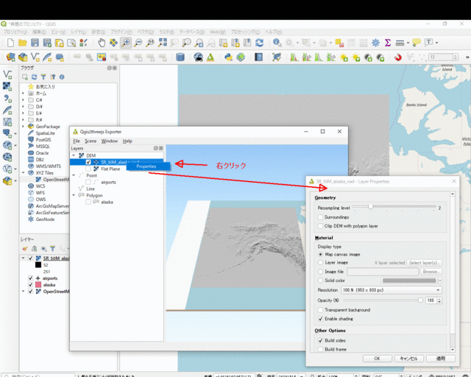Open the help book icon in the toolbar

click(x=258, y=57)
